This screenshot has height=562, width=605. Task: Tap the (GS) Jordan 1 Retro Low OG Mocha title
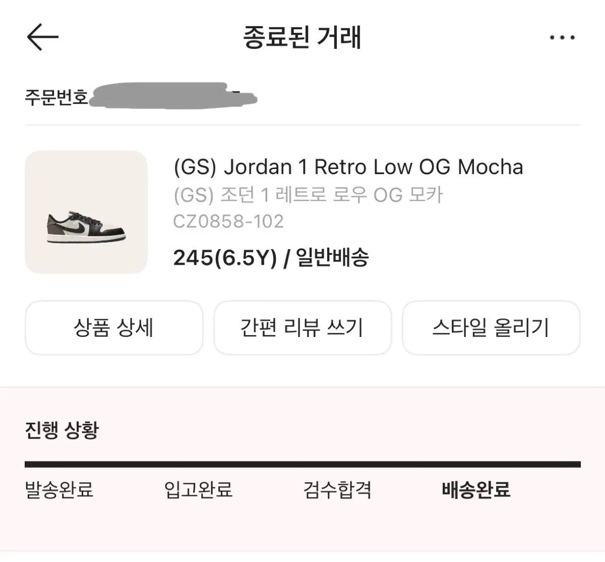[x=348, y=167]
